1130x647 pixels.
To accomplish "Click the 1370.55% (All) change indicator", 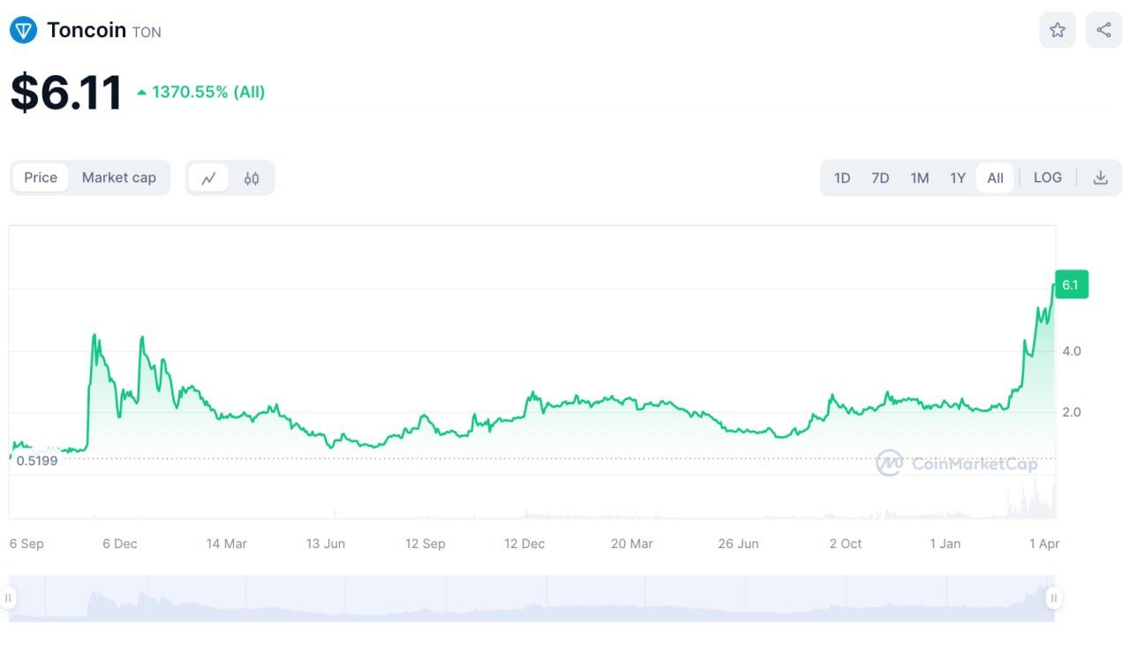I will click(207, 93).
